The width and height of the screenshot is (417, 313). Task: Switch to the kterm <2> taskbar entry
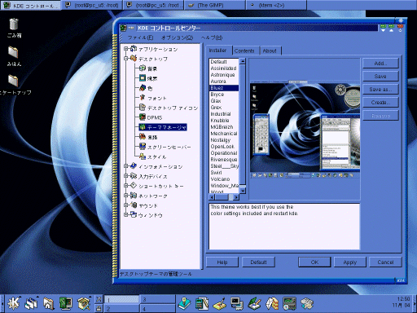point(276,5)
